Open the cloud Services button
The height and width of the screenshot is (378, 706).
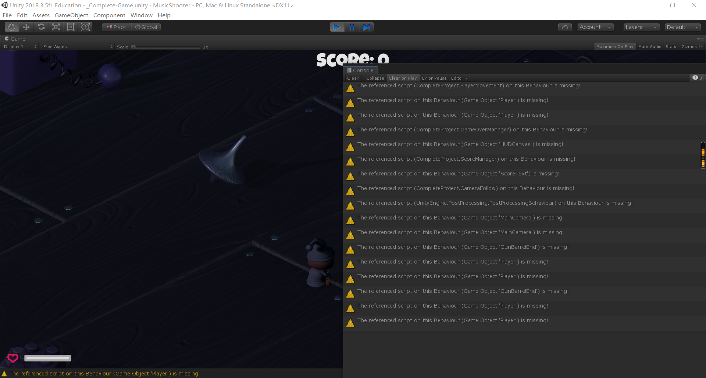click(x=565, y=27)
